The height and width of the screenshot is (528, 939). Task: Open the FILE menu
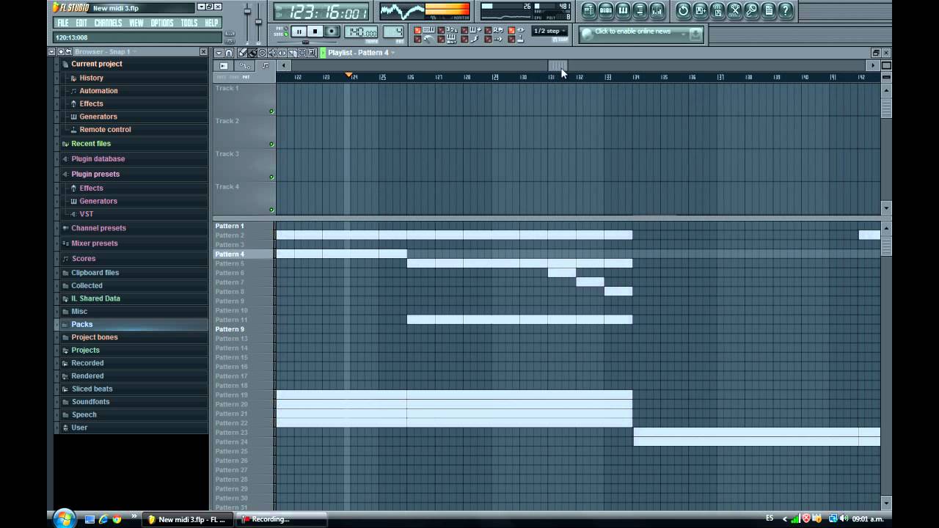63,23
